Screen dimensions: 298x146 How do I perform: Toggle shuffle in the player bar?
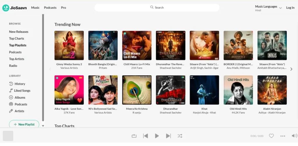(x=180, y=136)
